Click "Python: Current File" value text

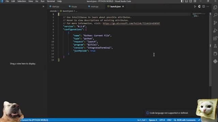point(97,36)
